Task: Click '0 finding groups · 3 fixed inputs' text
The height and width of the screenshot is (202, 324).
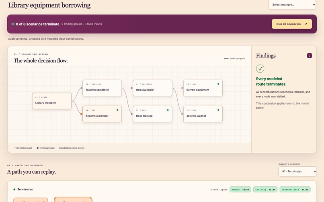Action: click(82, 24)
